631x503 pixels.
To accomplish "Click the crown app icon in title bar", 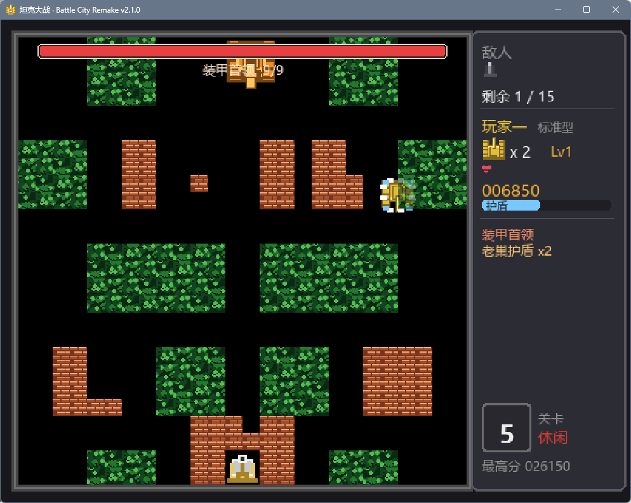I will pyautogui.click(x=10, y=10).
